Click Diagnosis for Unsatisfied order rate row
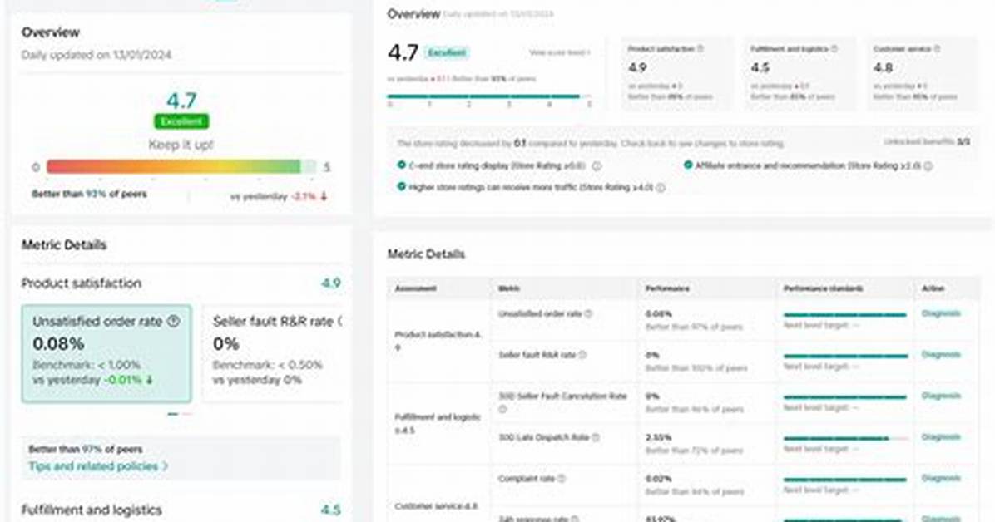 click(x=940, y=313)
